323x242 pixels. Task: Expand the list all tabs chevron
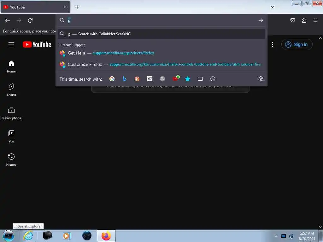coord(272,7)
